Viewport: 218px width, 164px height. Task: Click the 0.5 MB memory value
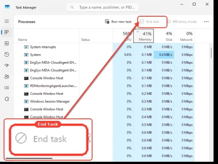point(146,125)
